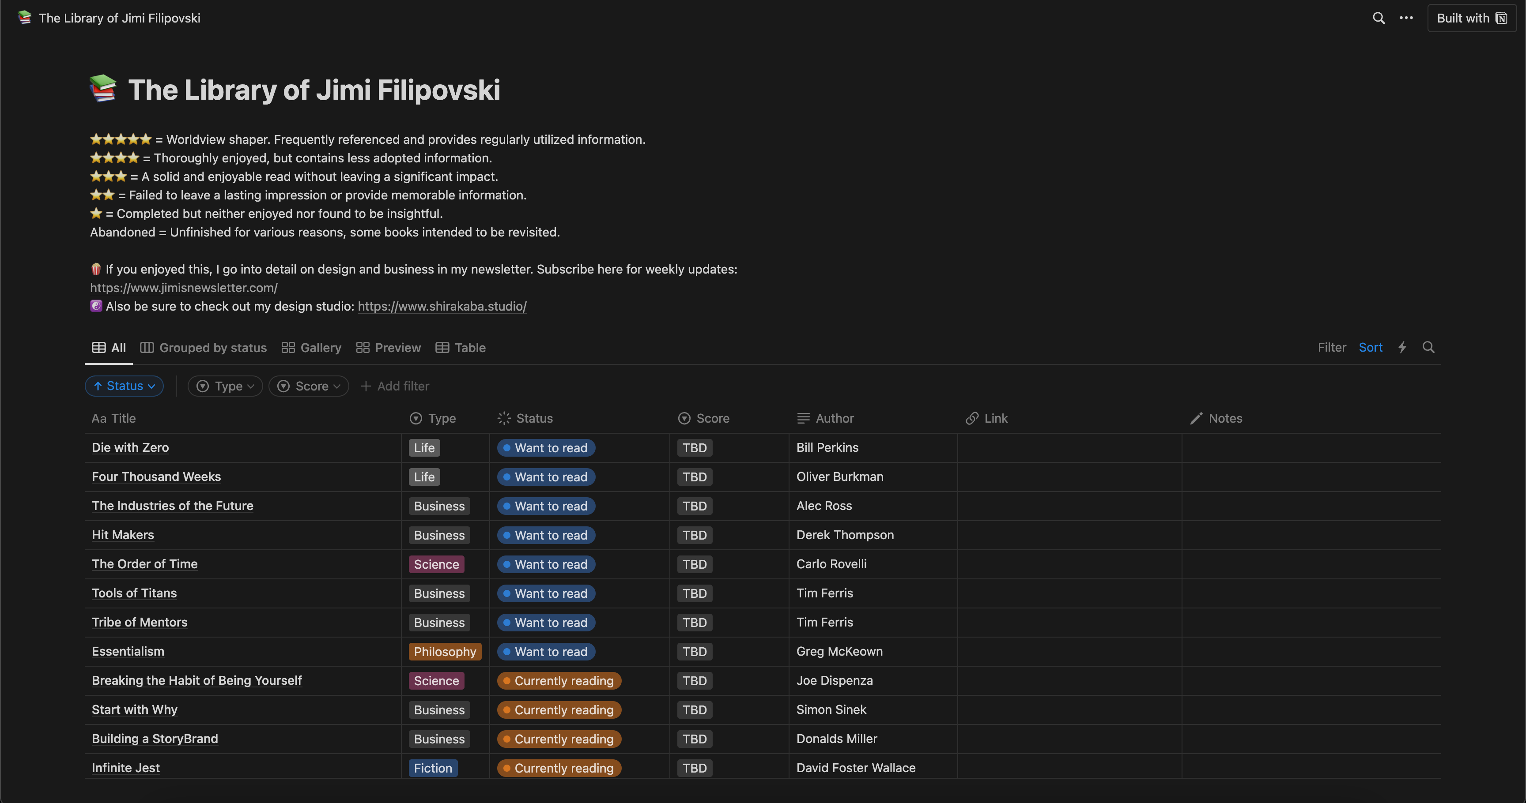Click the database search magnifier icon
The width and height of the screenshot is (1526, 803).
(1428, 347)
